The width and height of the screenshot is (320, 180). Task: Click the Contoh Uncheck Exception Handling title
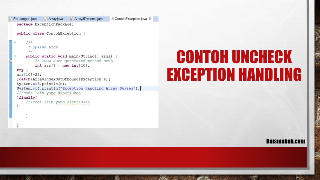point(234,65)
